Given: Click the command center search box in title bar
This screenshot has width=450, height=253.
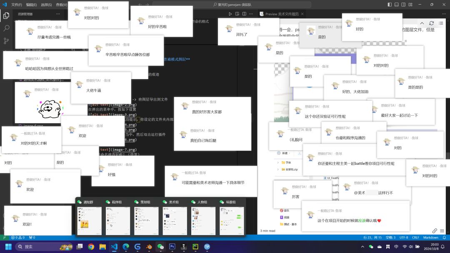Looking at the screenshot, I should click(232, 5).
